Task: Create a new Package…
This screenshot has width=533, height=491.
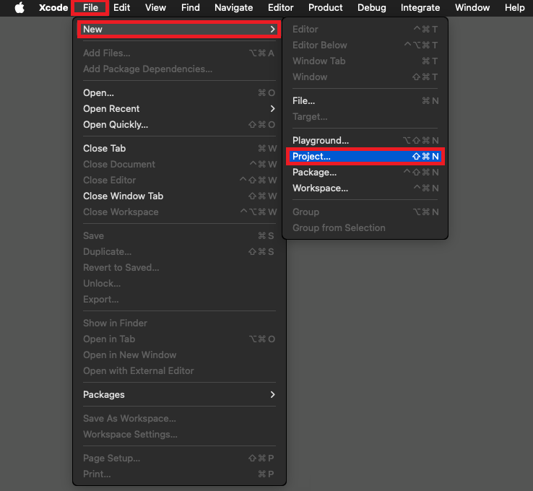Action: pos(365,173)
